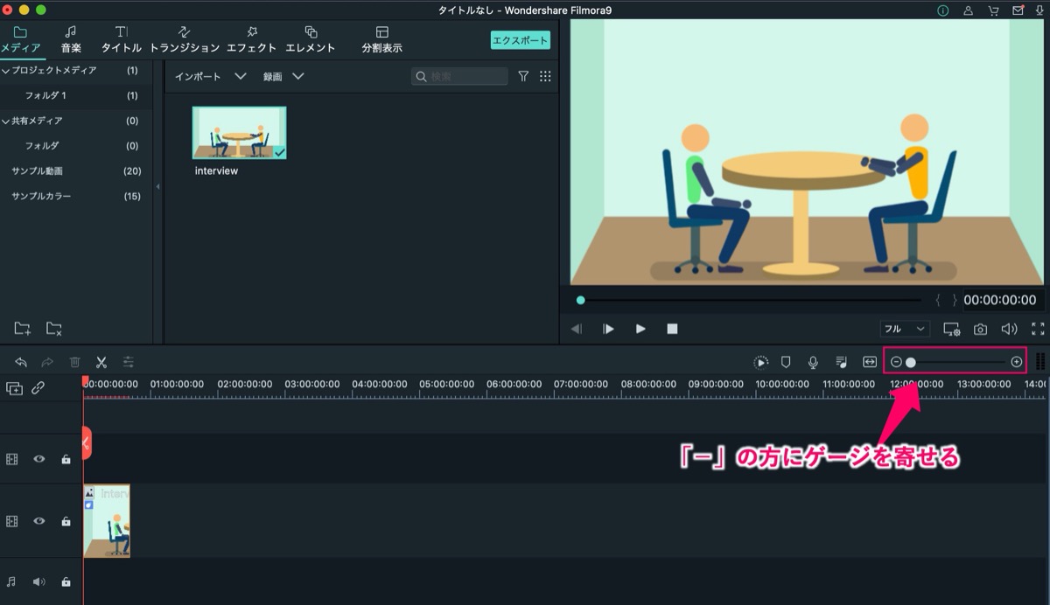The height and width of the screenshot is (605, 1050).
Task: Adjust preview volume via the speaker icon
Action: point(1009,330)
